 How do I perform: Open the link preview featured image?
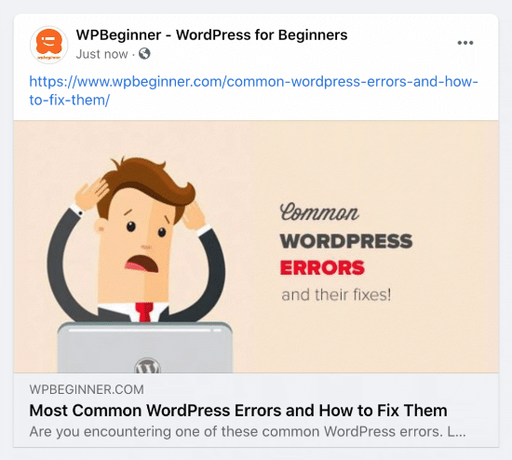[256, 247]
